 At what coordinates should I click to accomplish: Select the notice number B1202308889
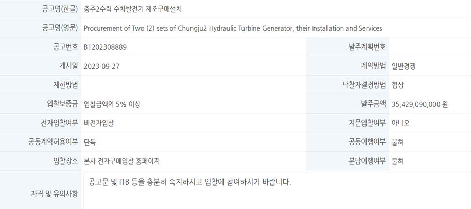[105, 47]
